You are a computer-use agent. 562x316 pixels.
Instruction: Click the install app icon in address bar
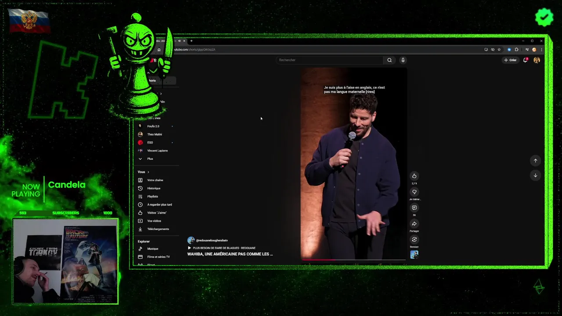[x=486, y=50]
